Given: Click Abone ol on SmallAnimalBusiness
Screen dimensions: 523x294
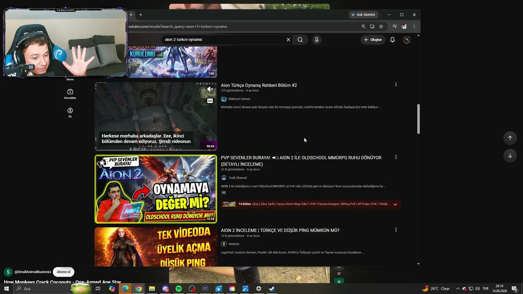Looking at the screenshot, I should 63,272.
